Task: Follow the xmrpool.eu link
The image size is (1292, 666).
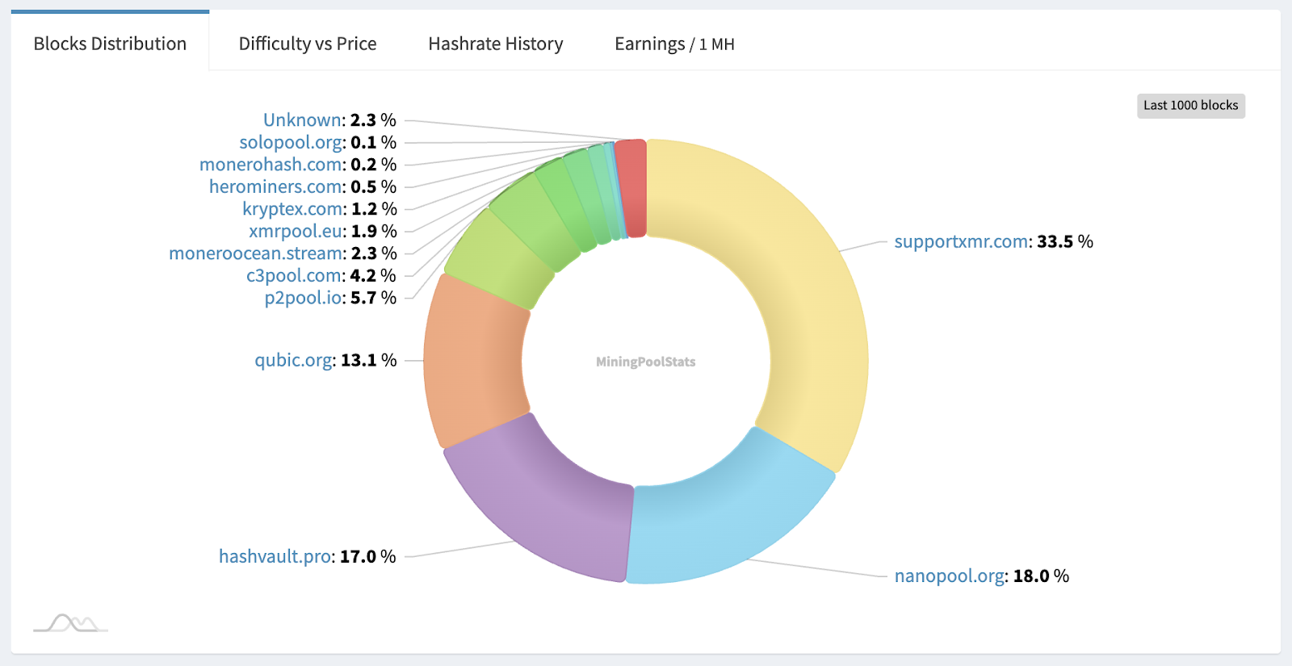Action: (x=296, y=231)
